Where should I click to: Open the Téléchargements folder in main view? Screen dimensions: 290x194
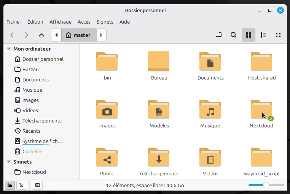pos(159,158)
